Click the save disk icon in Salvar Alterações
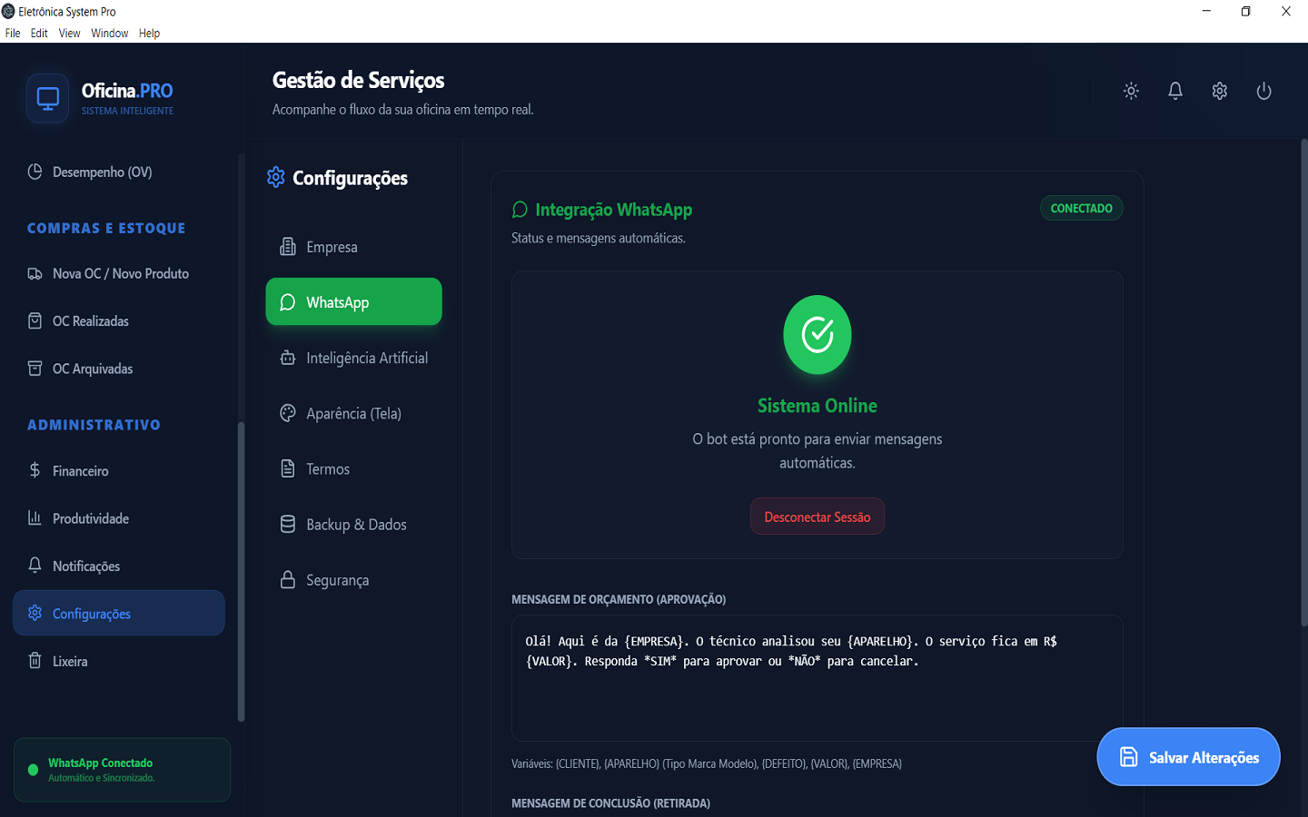The image size is (1308, 817). pos(1128,757)
